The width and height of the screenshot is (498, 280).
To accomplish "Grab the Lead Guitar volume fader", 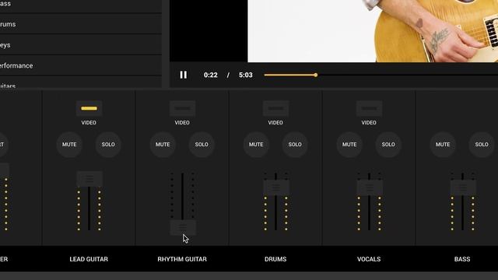I will (89, 179).
